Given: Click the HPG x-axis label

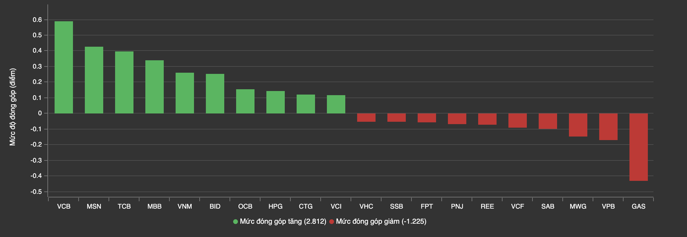Looking at the screenshot, I should (x=276, y=207).
